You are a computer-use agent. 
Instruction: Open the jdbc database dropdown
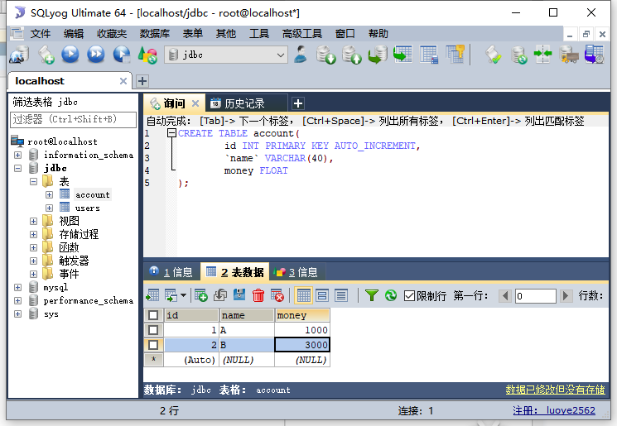tap(280, 55)
